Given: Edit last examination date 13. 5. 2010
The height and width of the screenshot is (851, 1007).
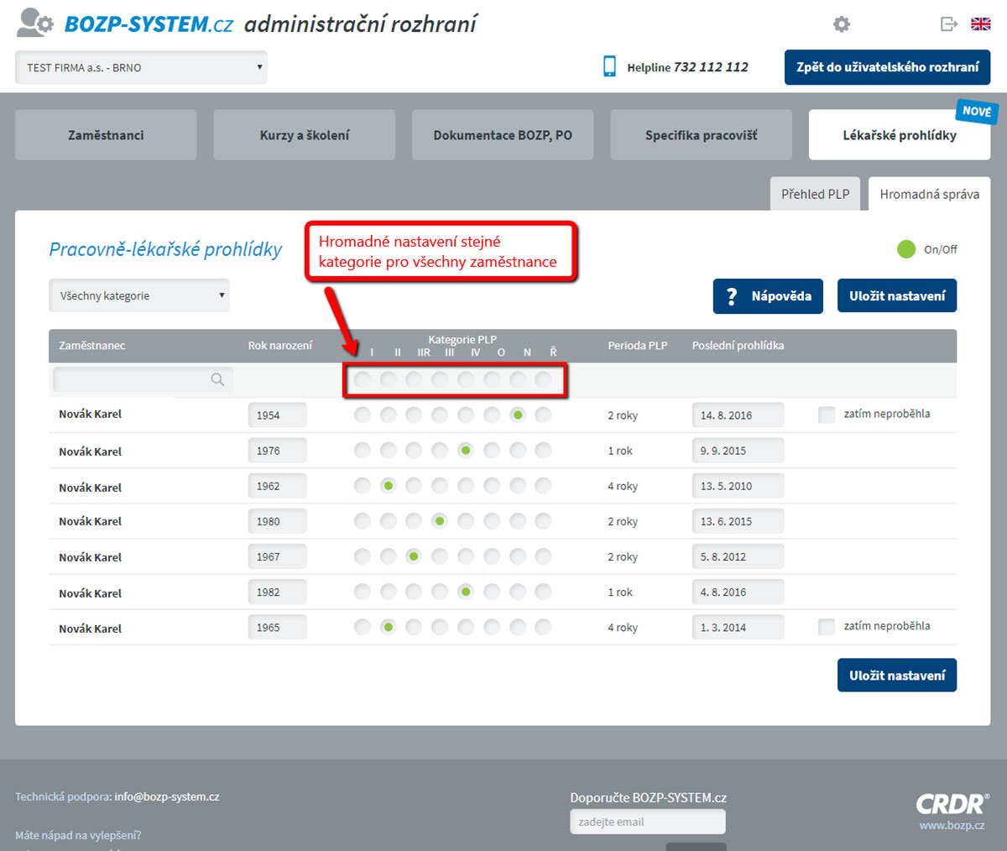Looking at the screenshot, I should point(738,486).
